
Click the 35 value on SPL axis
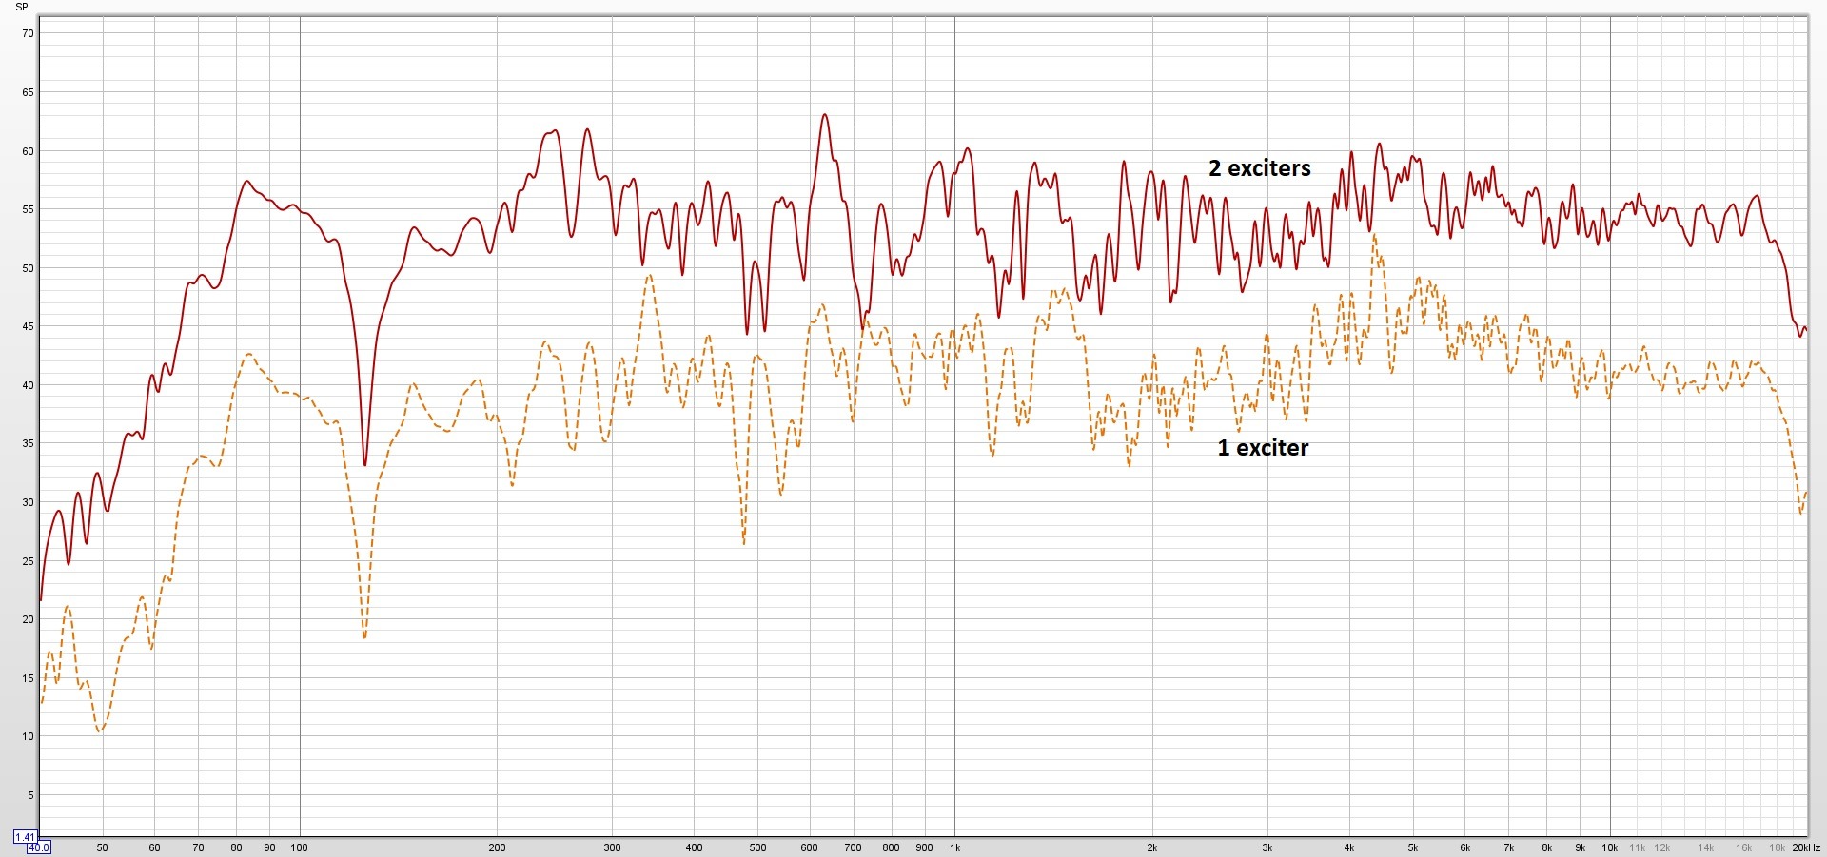[28, 443]
